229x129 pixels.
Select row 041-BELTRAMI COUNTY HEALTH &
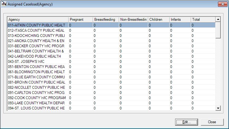tap(111, 51)
